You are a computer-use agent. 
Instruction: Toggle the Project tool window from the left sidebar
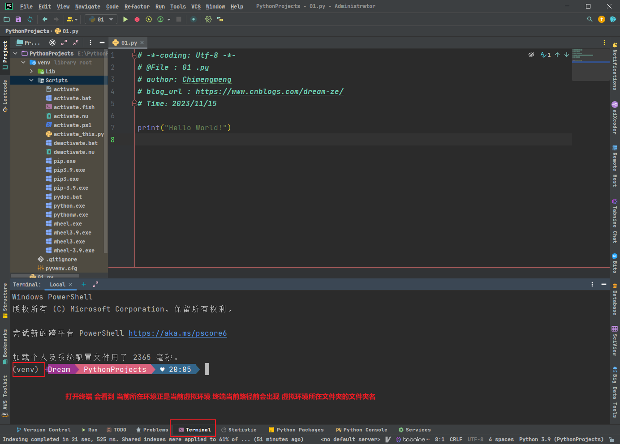5,55
